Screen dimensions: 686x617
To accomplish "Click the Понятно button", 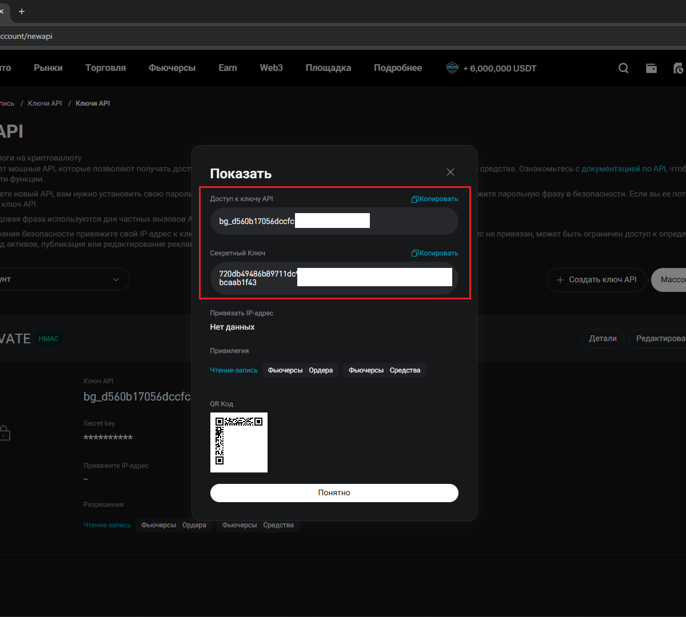I will click(x=334, y=492).
